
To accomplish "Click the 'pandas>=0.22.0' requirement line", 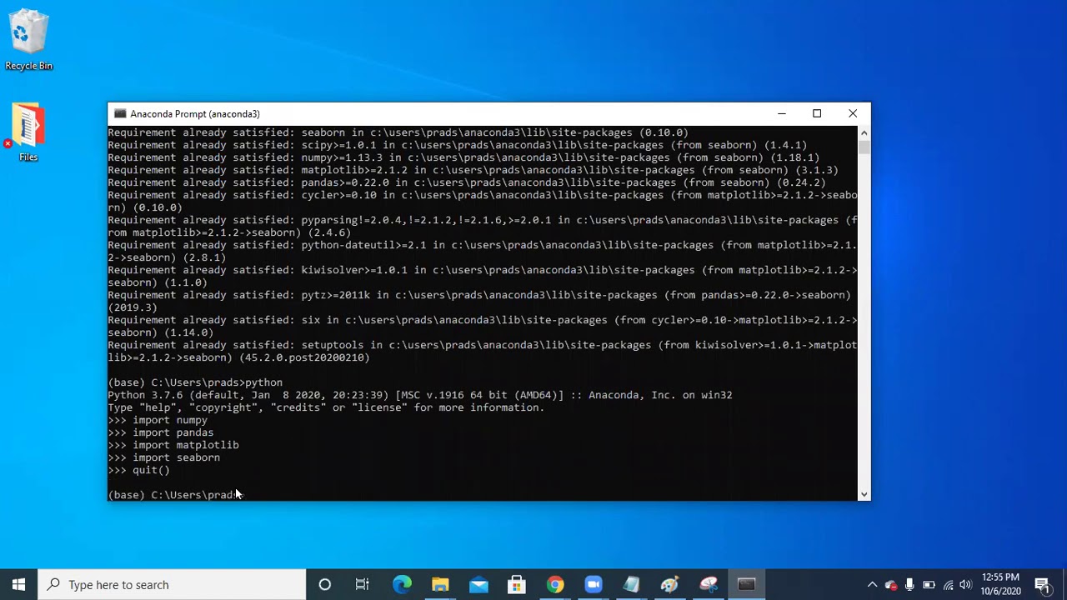I will 467,182.
